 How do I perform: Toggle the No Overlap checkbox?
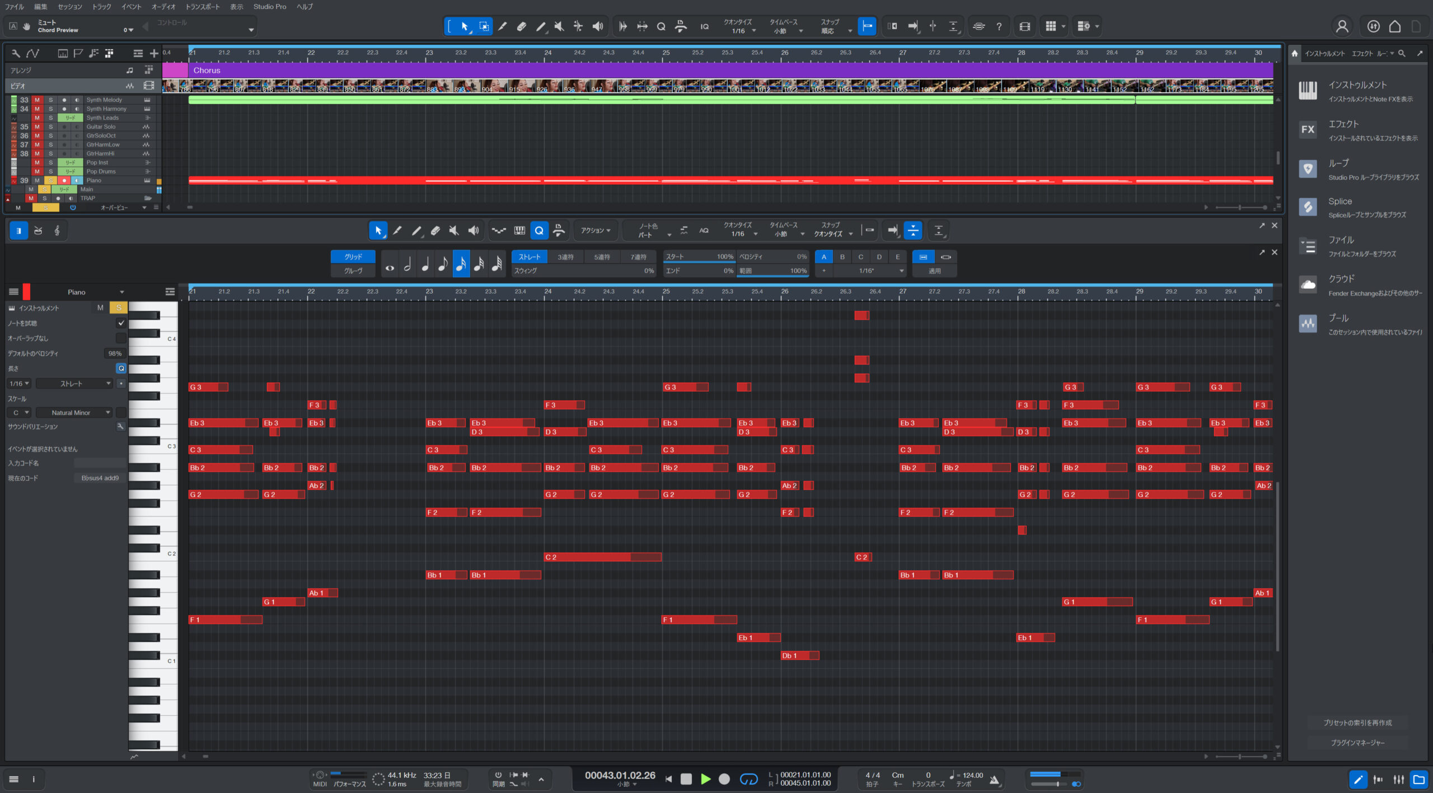[x=121, y=339]
